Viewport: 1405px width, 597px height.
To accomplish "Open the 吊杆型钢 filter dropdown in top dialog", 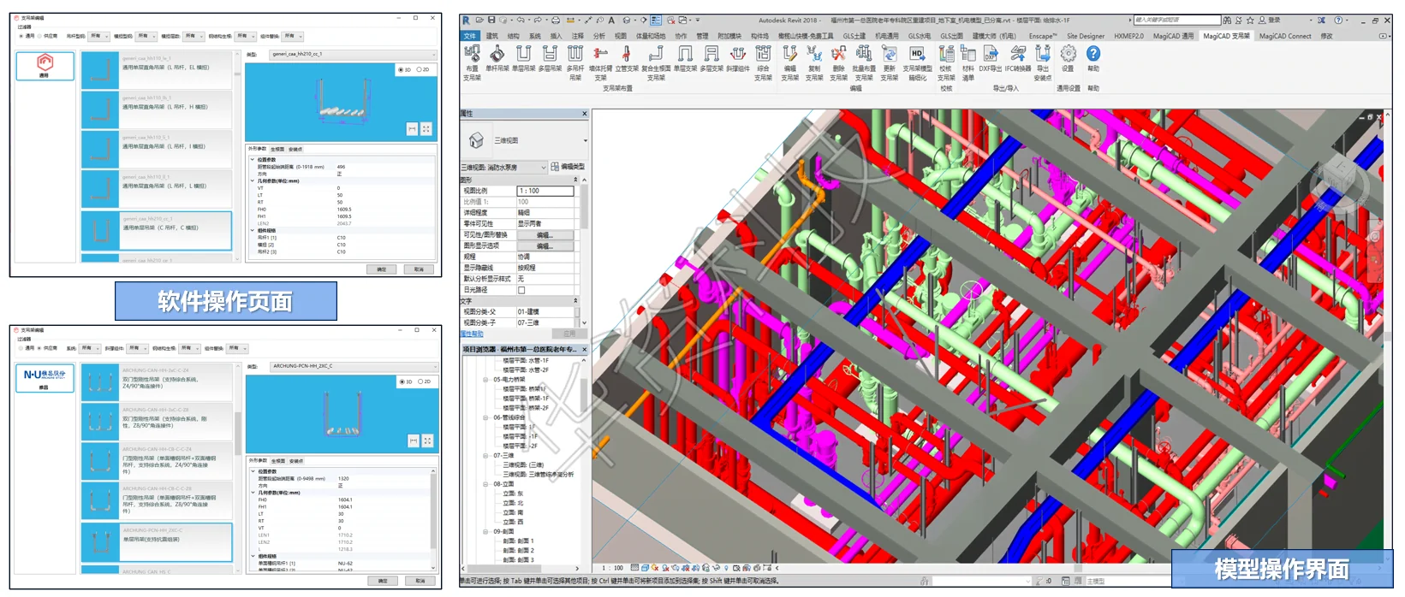I will pos(99,36).
